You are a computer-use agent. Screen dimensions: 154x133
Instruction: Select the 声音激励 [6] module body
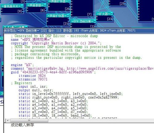[x=36, y=10]
